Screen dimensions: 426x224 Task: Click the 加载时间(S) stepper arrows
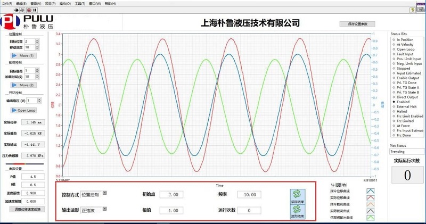coord(37,77)
